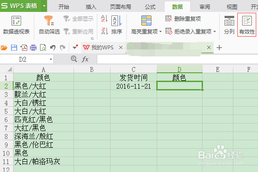Viewport: 258px width, 172px height.
Task: Add a new document tab
Action: click(x=219, y=48)
